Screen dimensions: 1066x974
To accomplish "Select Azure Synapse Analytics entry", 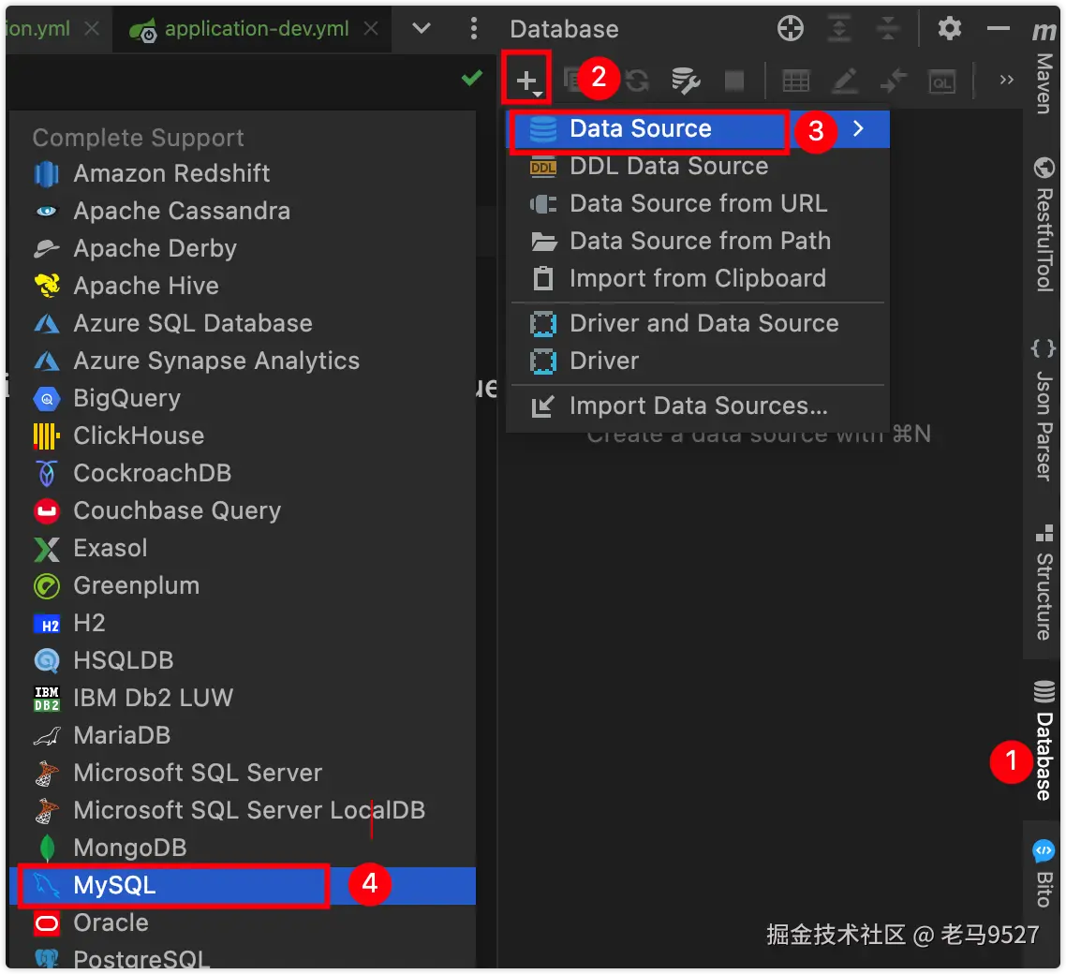I will (x=243, y=361).
